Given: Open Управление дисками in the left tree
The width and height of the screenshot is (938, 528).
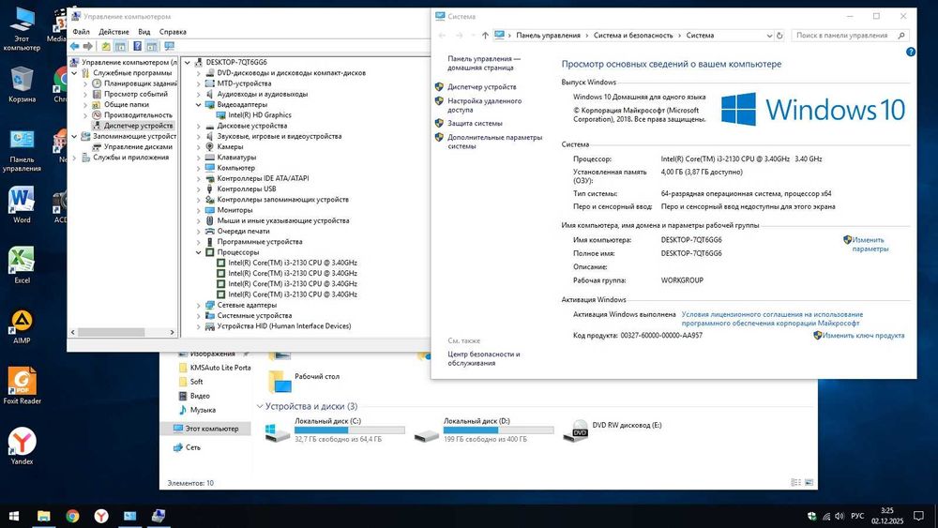Looking at the screenshot, I should point(138,146).
